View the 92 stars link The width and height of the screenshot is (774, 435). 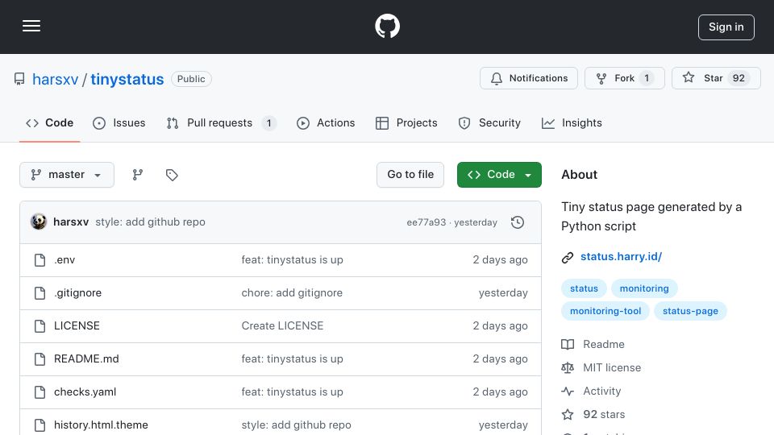(x=593, y=415)
